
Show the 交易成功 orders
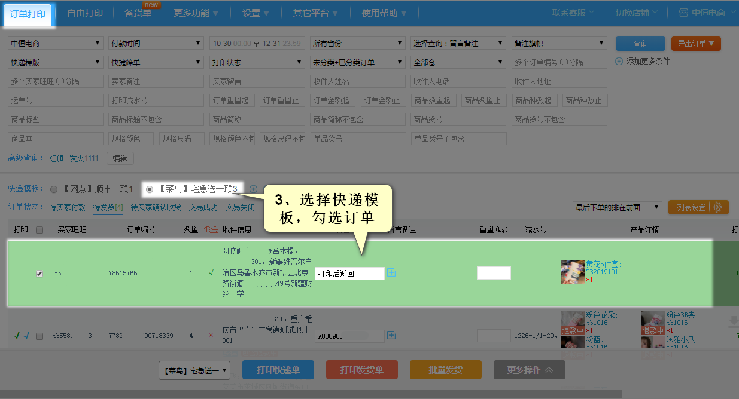click(x=203, y=208)
